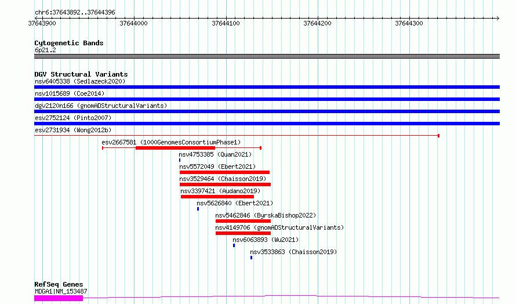Select the red bar under nsv3529464
Image resolution: width=516 pixels, height=304 pixels.
click(x=225, y=184)
